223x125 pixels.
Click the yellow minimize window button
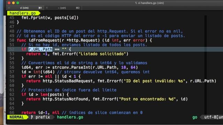coord(13,3)
